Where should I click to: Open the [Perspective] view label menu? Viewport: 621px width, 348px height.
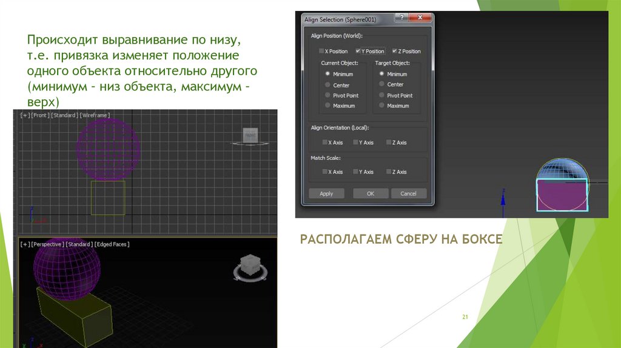(x=47, y=244)
